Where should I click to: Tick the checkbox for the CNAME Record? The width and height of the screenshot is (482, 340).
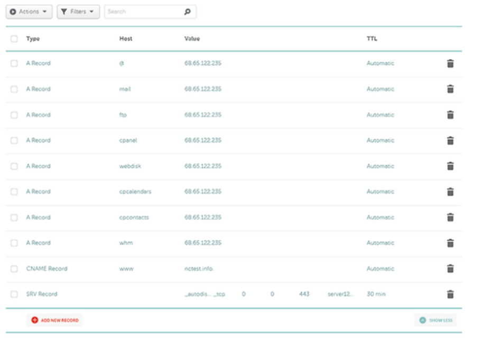click(14, 269)
